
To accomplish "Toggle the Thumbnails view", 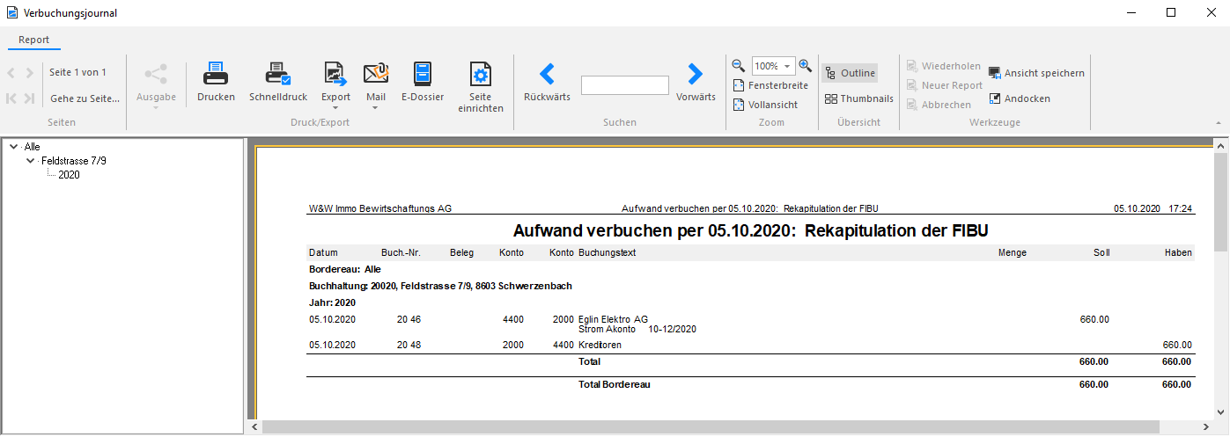I will (858, 98).
